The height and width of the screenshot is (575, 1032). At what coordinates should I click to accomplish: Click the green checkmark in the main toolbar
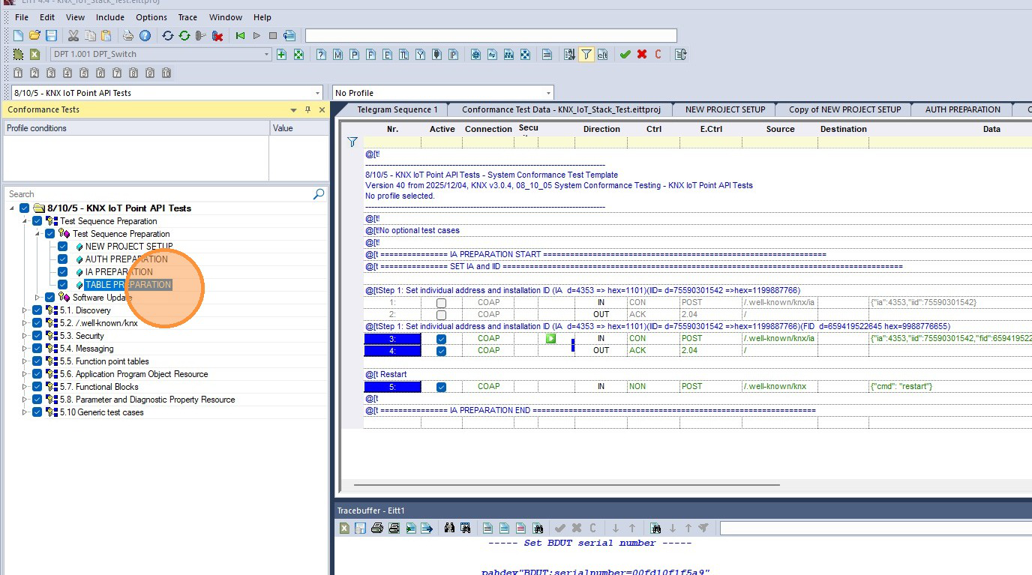point(625,54)
